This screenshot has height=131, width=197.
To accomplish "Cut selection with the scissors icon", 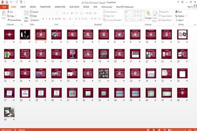I will [8, 12].
